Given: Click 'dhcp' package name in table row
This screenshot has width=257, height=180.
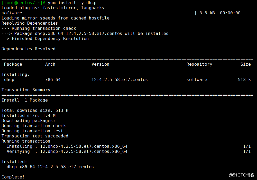Looking at the screenshot, I should [9, 80].
